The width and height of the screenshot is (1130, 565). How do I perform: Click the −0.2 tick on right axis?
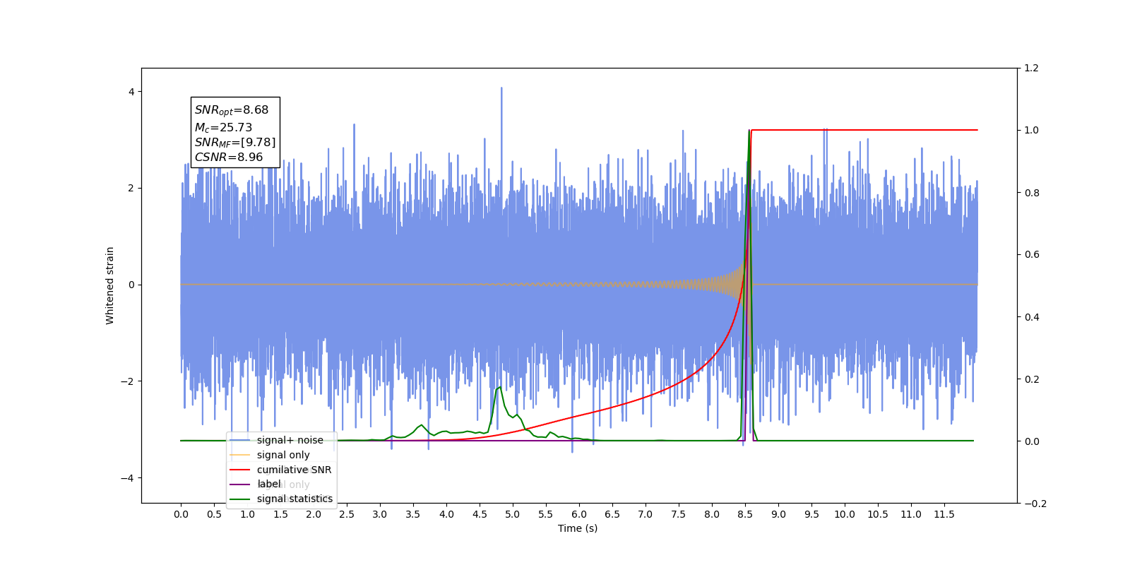(x=1035, y=504)
